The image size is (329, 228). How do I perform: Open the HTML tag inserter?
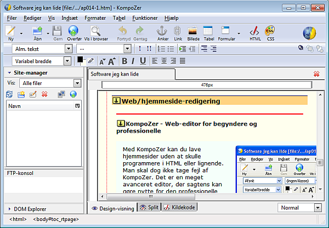[x=255, y=33]
